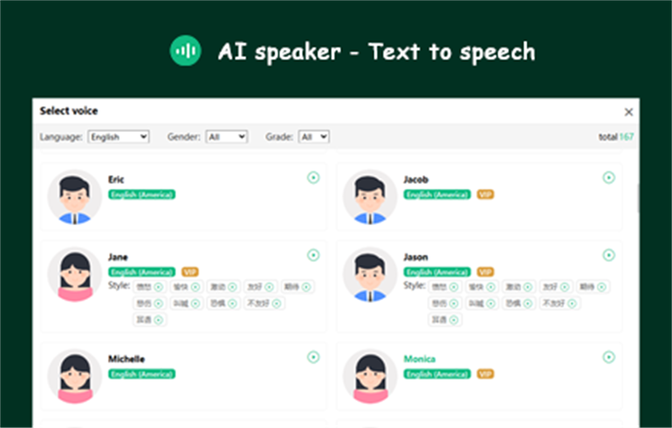The height and width of the screenshot is (428, 672).
Task: Close the Select voice dialog
Action: click(628, 112)
